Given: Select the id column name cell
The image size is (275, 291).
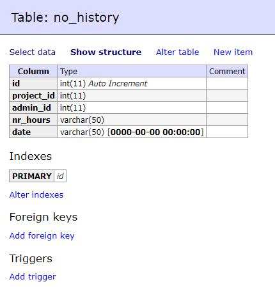Looking at the screenshot, I should (x=33, y=83).
